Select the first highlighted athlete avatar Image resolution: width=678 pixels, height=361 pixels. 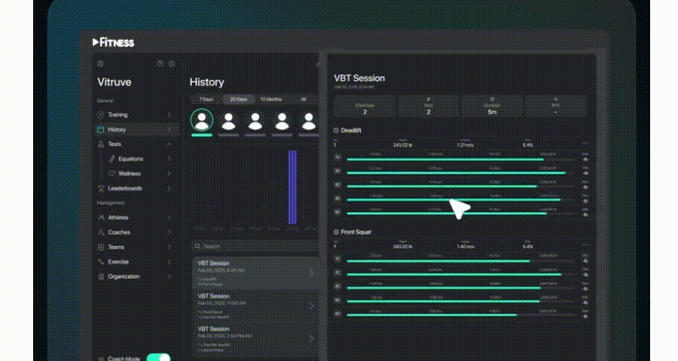201,120
